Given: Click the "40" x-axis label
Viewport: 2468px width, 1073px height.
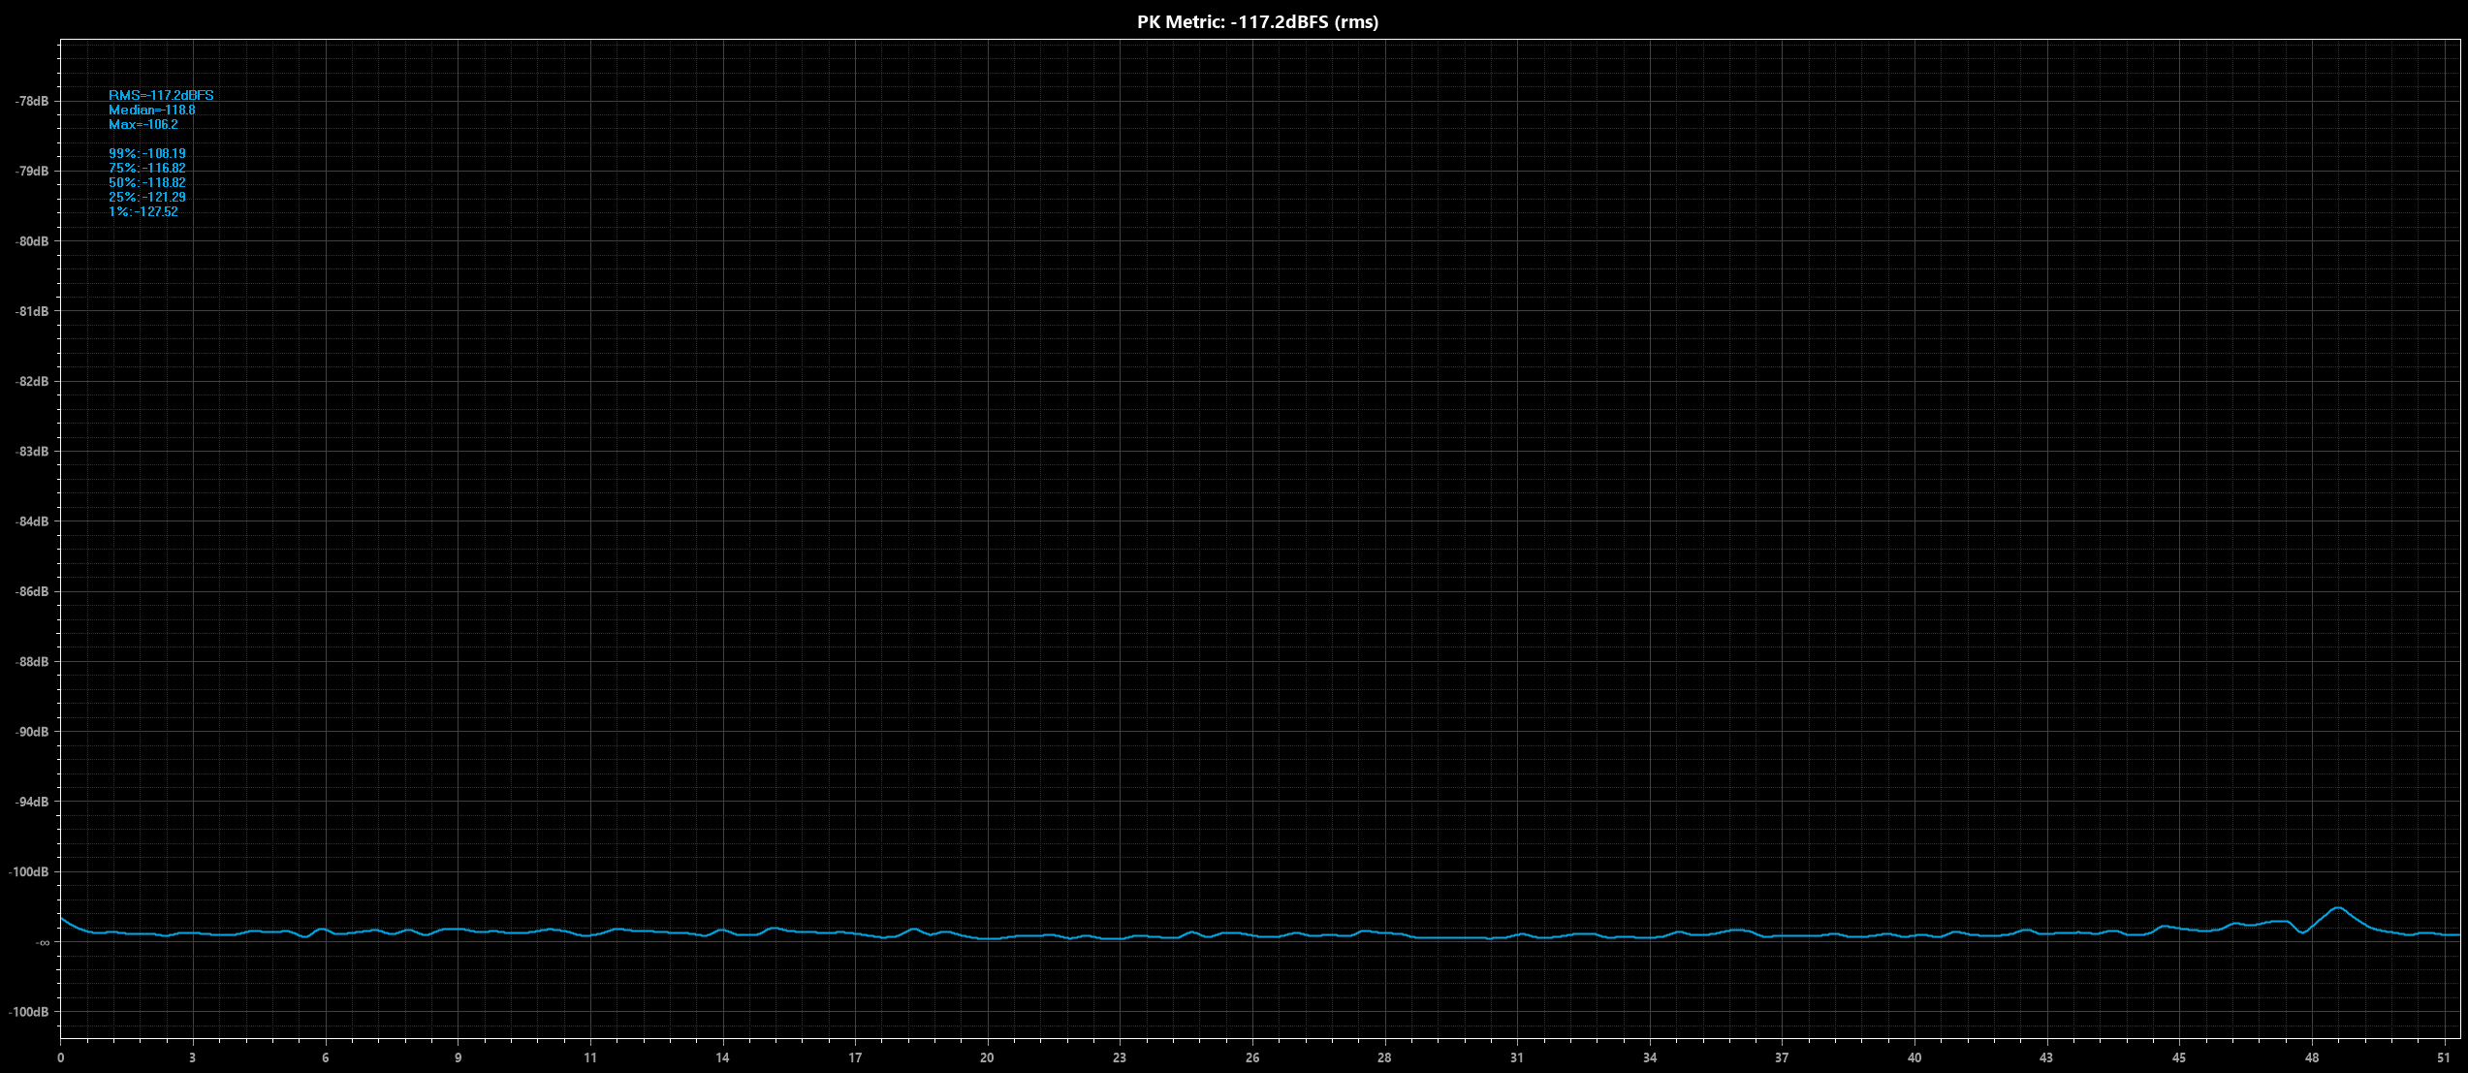Looking at the screenshot, I should pyautogui.click(x=1914, y=1057).
